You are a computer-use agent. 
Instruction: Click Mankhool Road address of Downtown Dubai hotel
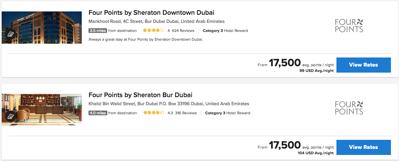pos(156,22)
